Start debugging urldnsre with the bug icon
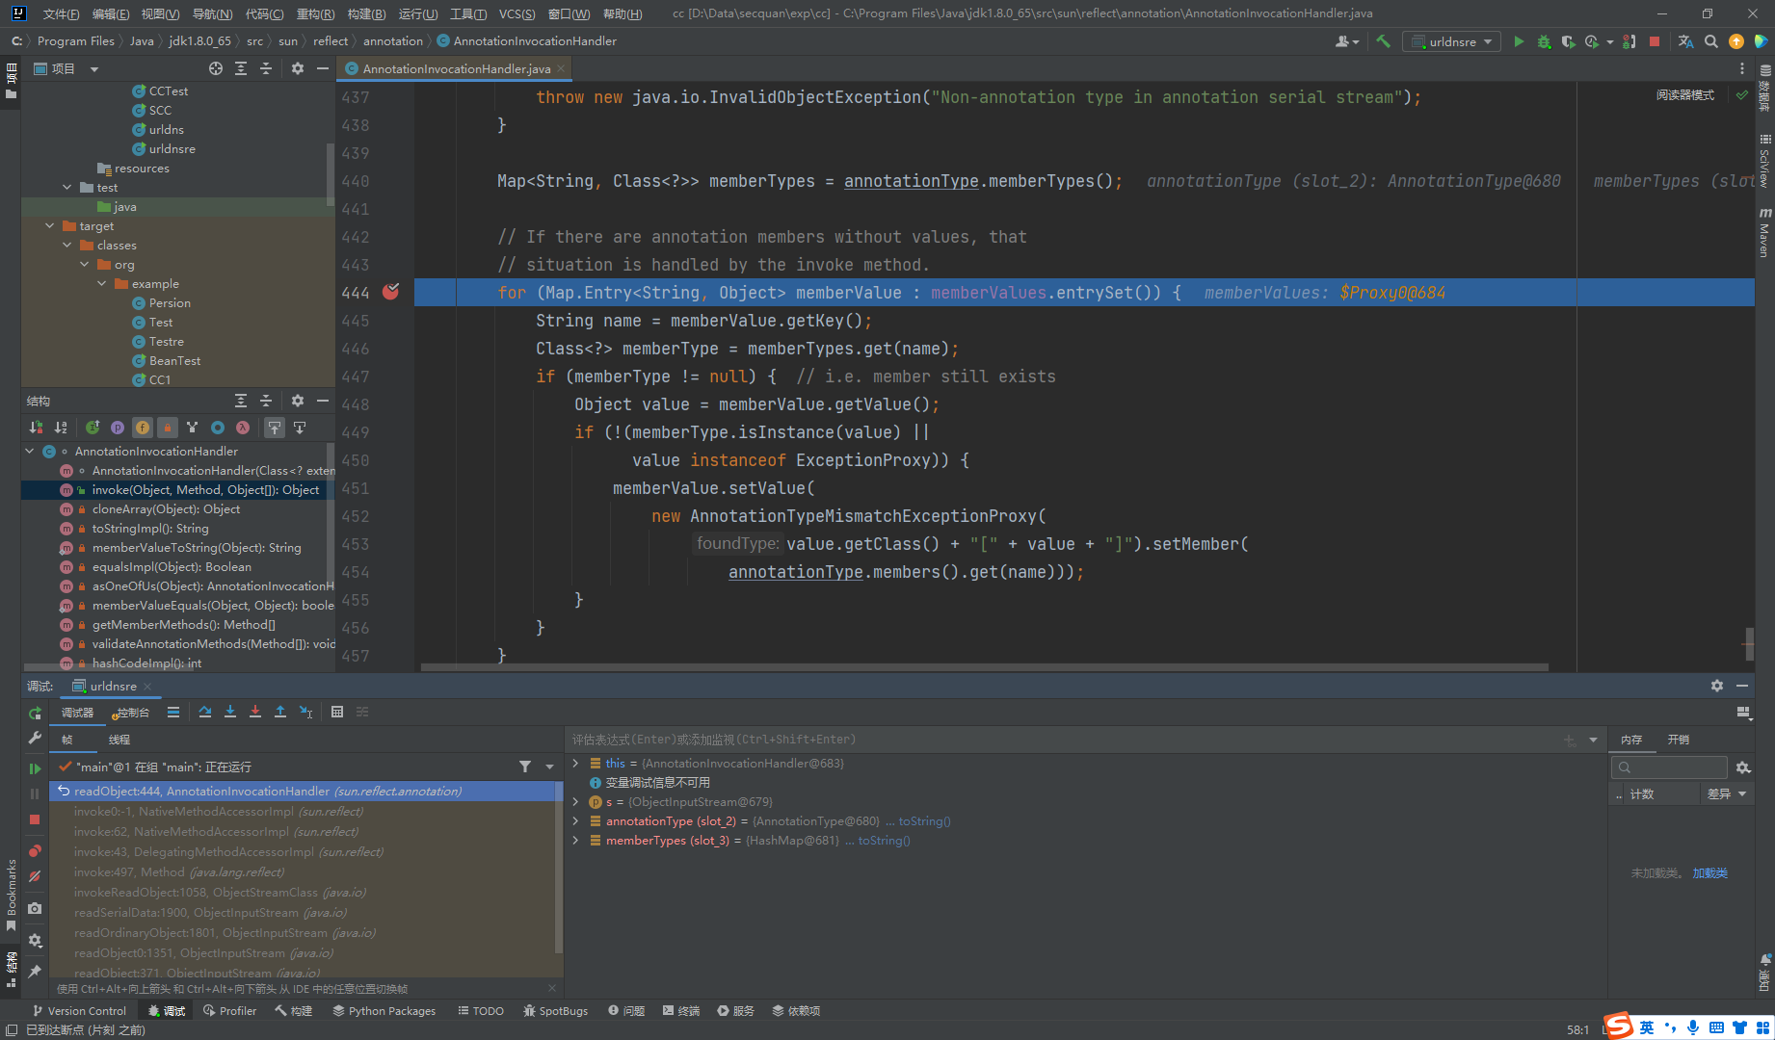 [1544, 41]
